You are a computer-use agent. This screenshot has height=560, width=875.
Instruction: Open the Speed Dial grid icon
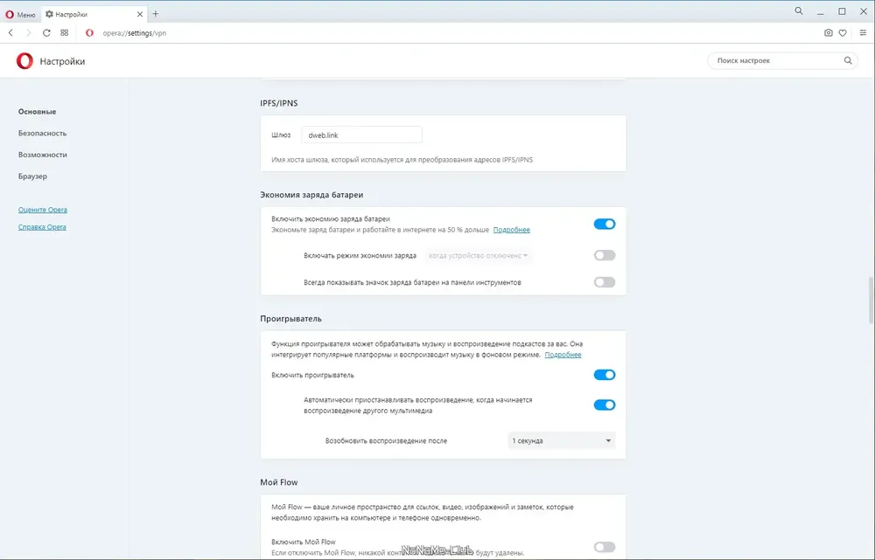[65, 33]
